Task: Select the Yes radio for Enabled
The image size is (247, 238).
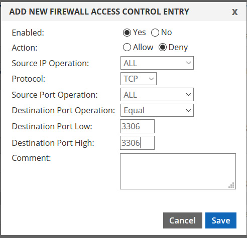Action: click(x=127, y=33)
